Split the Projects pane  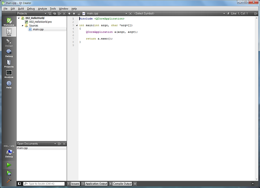(x=59, y=14)
